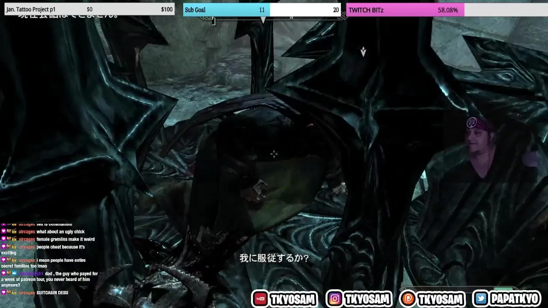
Task: Click chat message 'female gremlins make it weird'
Action: click(66, 239)
